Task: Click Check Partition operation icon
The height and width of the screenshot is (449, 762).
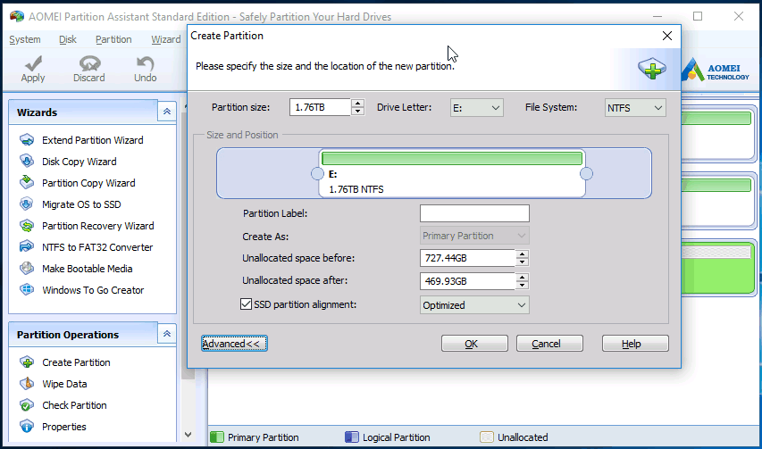Action: click(x=27, y=405)
